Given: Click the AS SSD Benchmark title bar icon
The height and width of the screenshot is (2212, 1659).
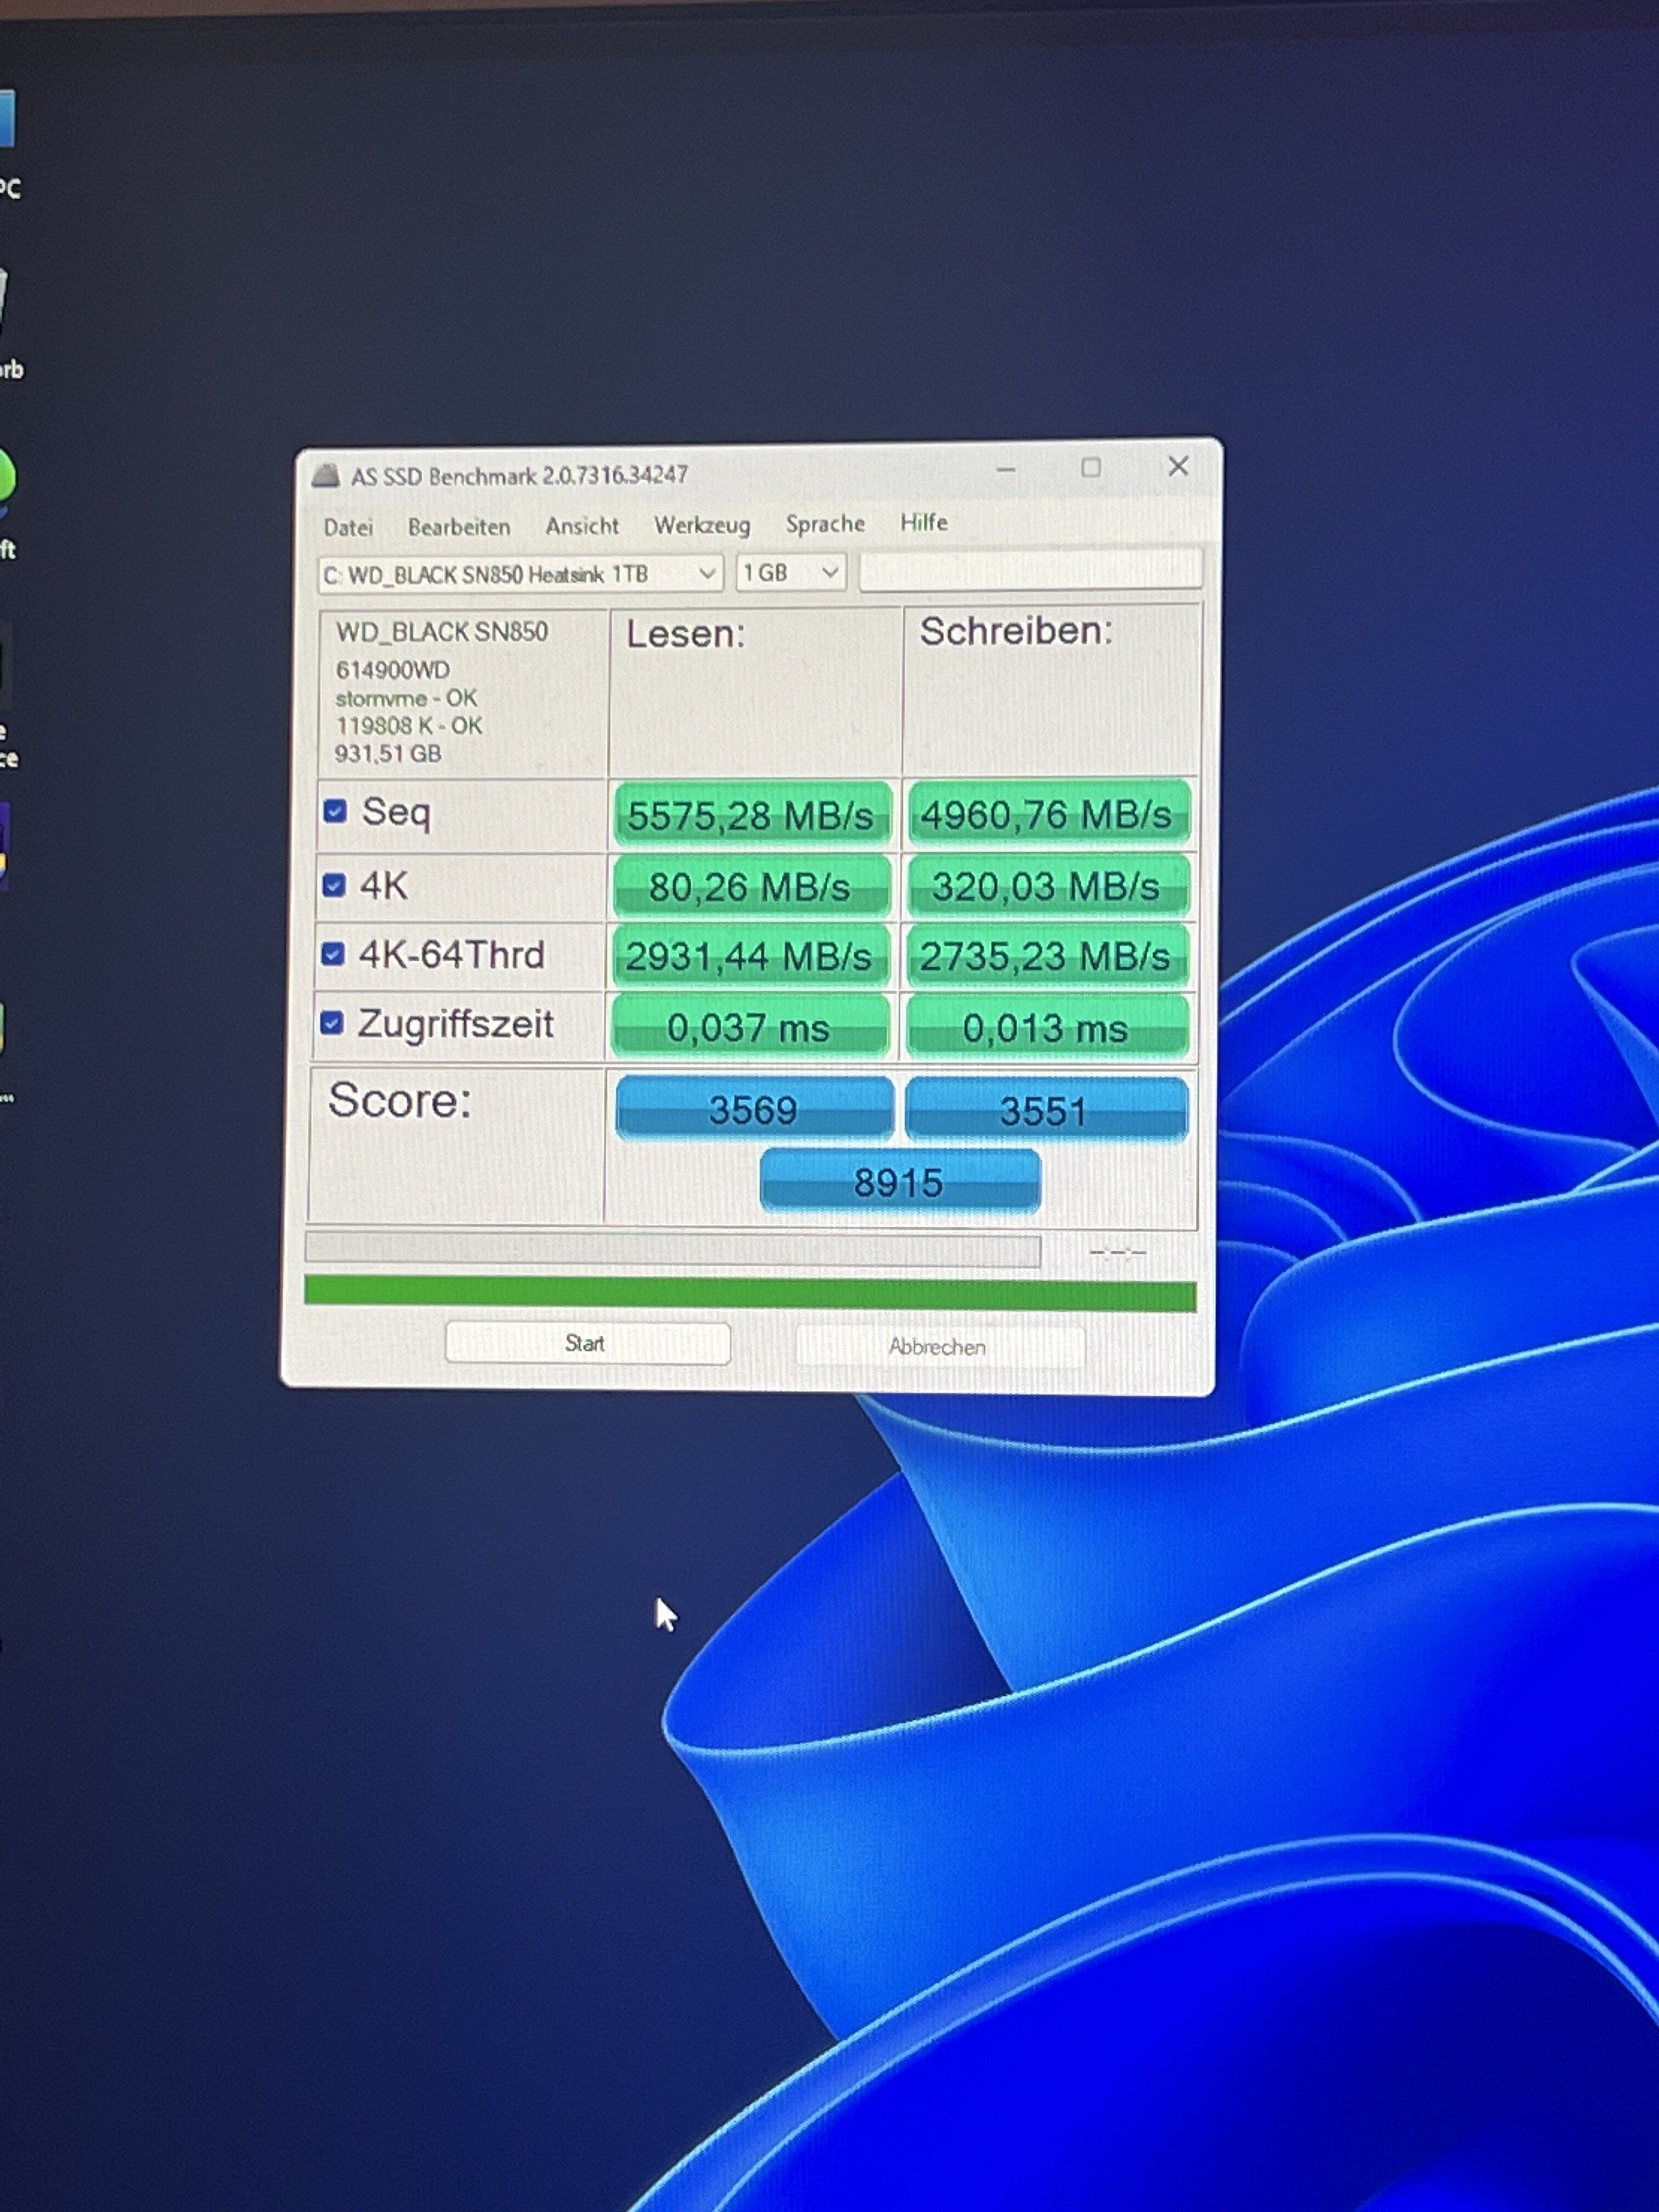Looking at the screenshot, I should click(326, 476).
